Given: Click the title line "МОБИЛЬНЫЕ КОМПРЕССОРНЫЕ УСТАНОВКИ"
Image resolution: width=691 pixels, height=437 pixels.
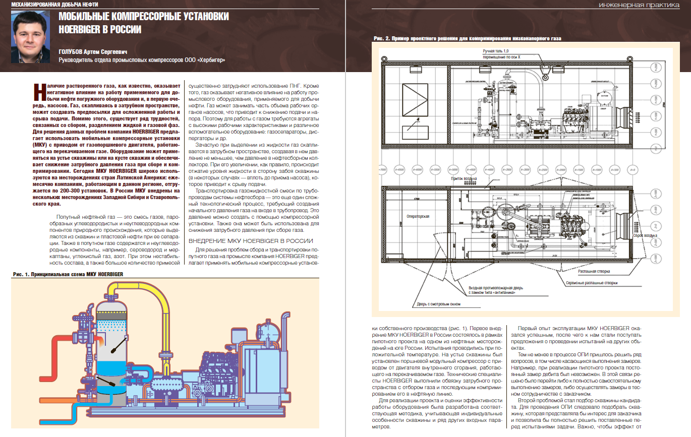Looking at the screenshot, I should click(x=144, y=17).
